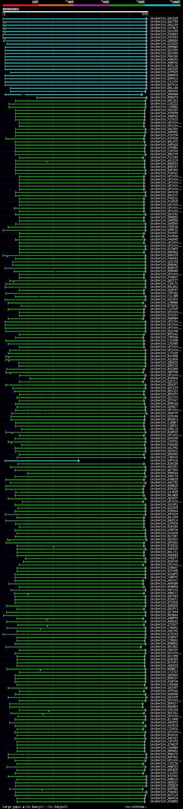Image resolution: width=183 pixels, height=809 pixels.
Task: Select hit label UniRef100_P26563
Action: (x=164, y=34)
